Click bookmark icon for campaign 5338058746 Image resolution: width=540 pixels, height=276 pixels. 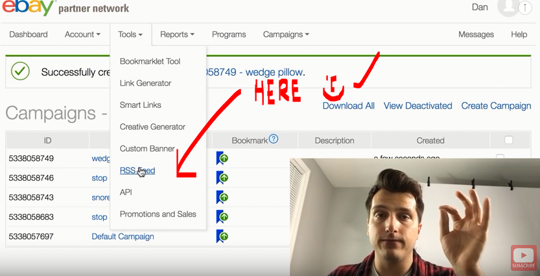pyautogui.click(x=222, y=178)
